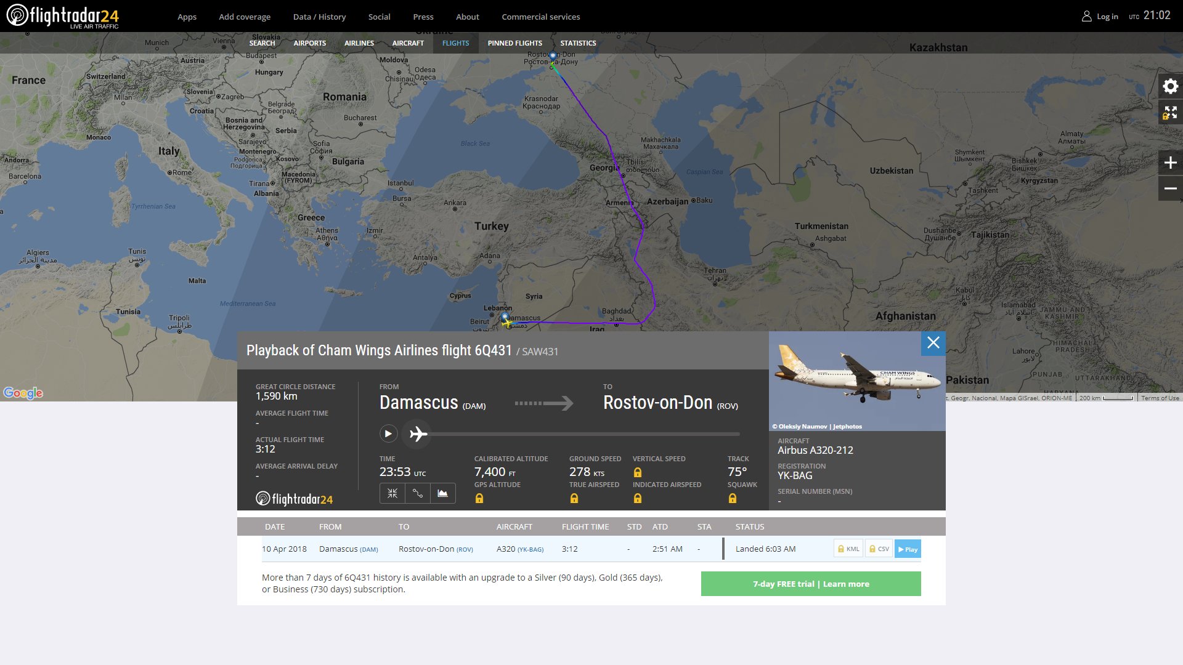Toggle the route path icon under time
Screen dimensions: 1183x665
coord(418,493)
